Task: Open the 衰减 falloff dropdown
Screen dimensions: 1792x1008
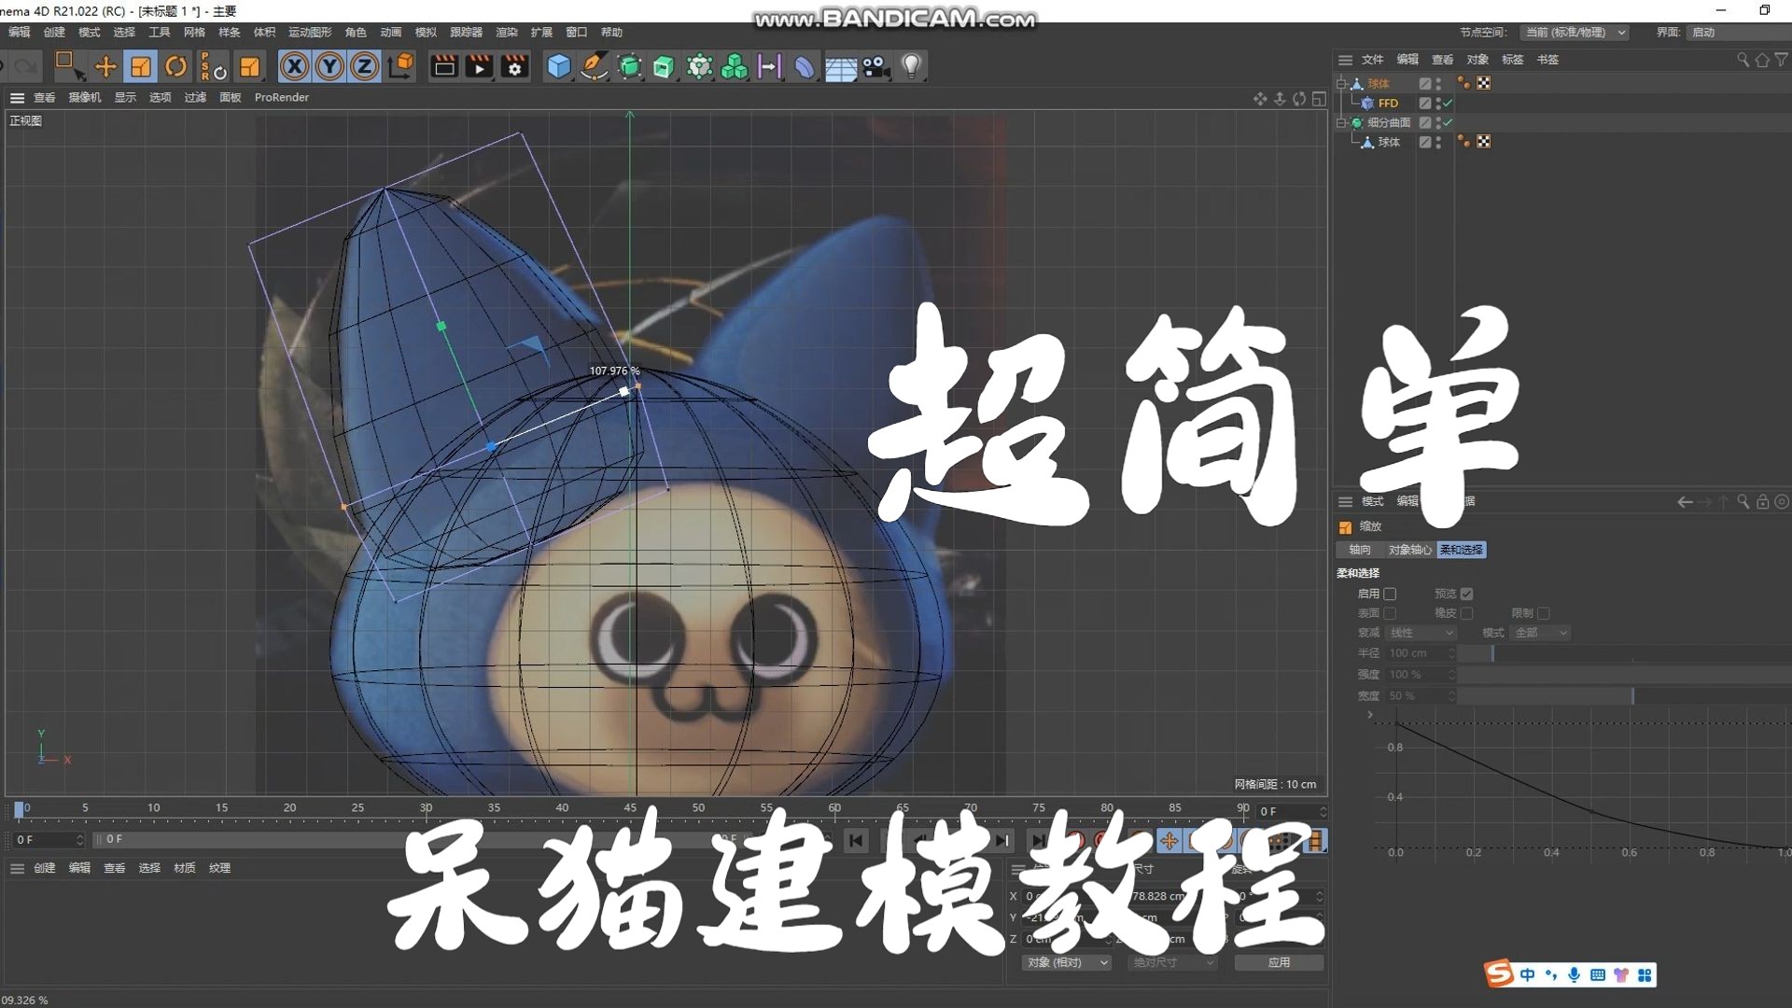Action: click(x=1421, y=633)
